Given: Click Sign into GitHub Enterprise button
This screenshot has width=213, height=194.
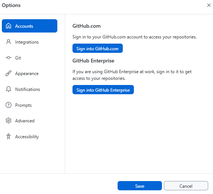Looking at the screenshot, I should 103,90.
